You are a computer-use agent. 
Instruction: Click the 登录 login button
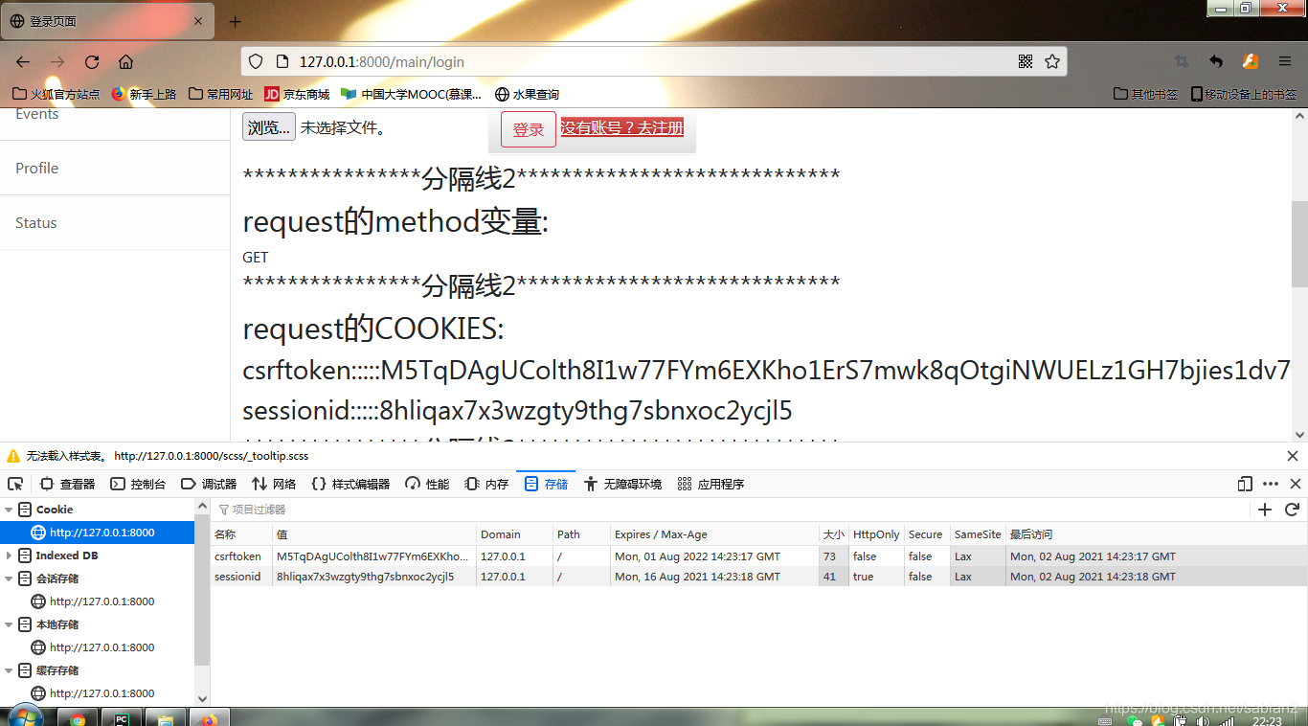pyautogui.click(x=529, y=129)
